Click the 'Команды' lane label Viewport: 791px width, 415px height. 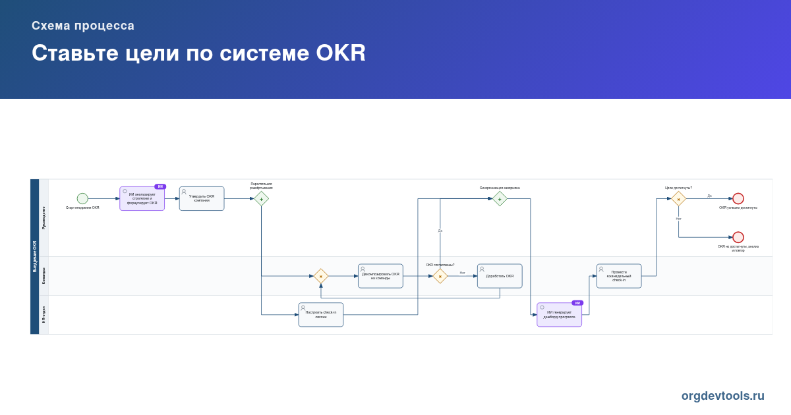pos(44,276)
